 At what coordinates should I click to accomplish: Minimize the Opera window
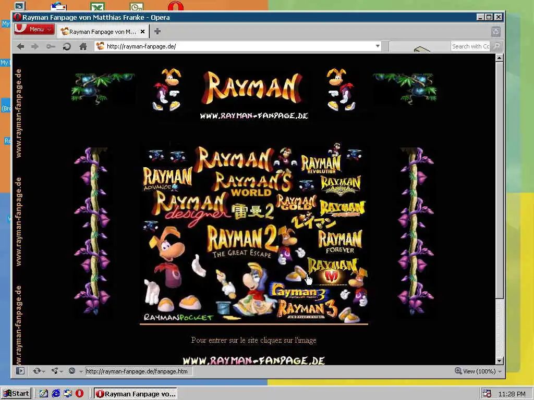tap(480, 17)
